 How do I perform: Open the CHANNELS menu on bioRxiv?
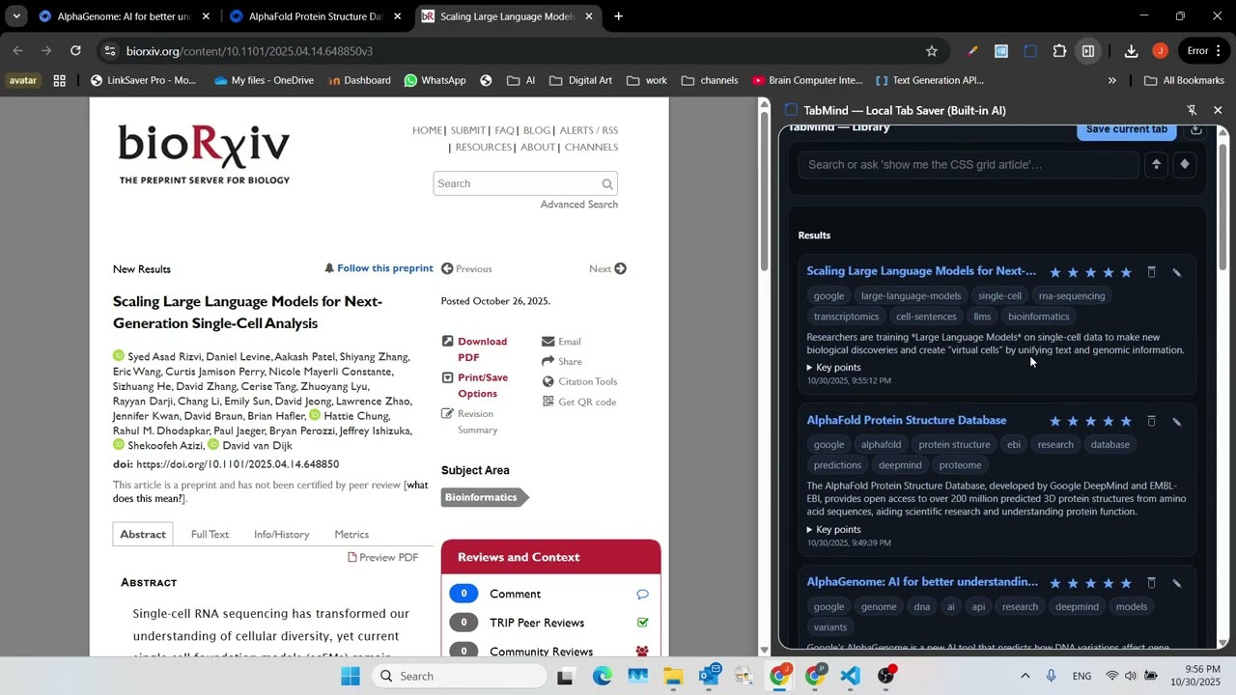591,147
